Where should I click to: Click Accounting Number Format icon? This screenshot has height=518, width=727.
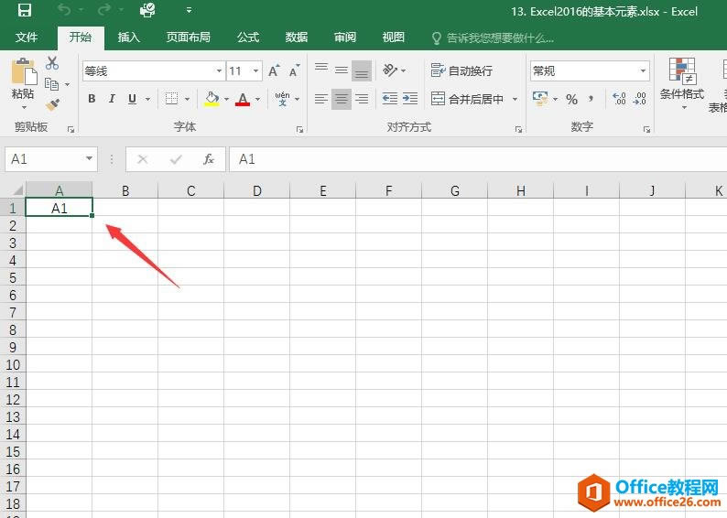[539, 98]
